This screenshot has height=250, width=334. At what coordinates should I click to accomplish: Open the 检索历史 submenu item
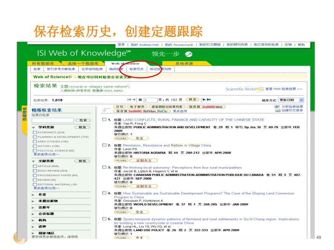click(137, 69)
